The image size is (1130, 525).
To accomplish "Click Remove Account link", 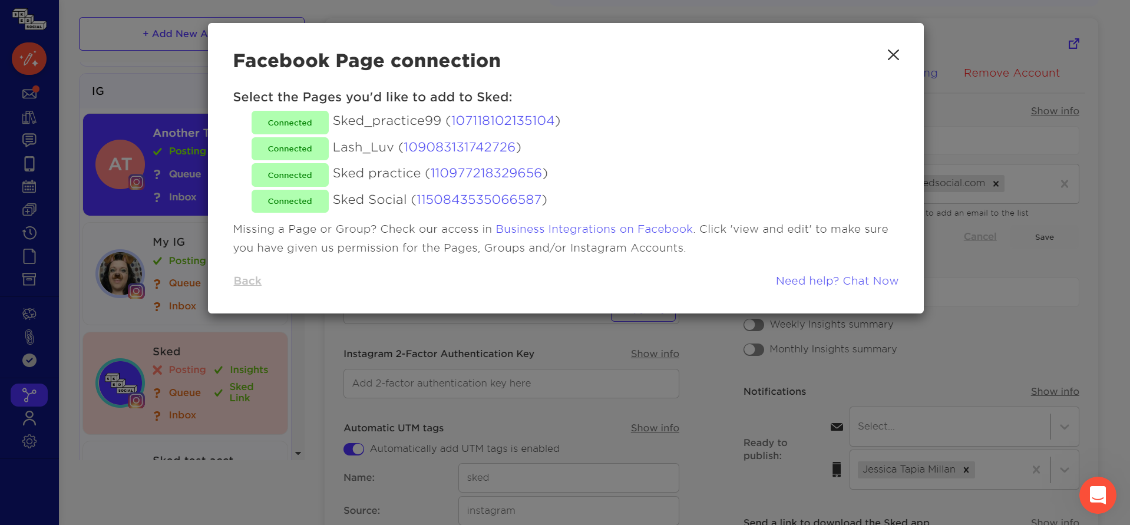I will coord(1012,73).
